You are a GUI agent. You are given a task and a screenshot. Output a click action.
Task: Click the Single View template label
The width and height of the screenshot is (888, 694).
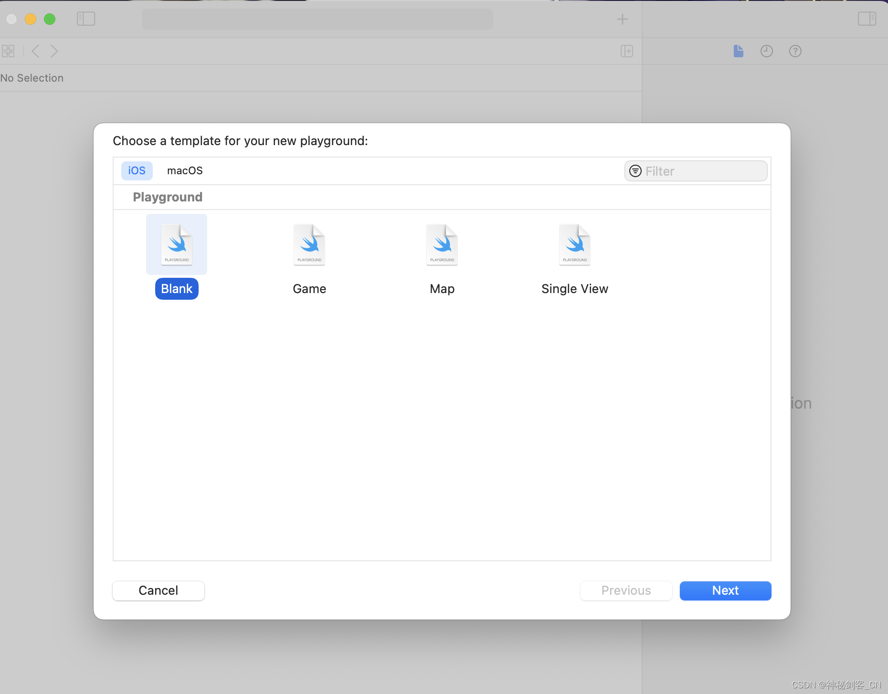(x=575, y=289)
